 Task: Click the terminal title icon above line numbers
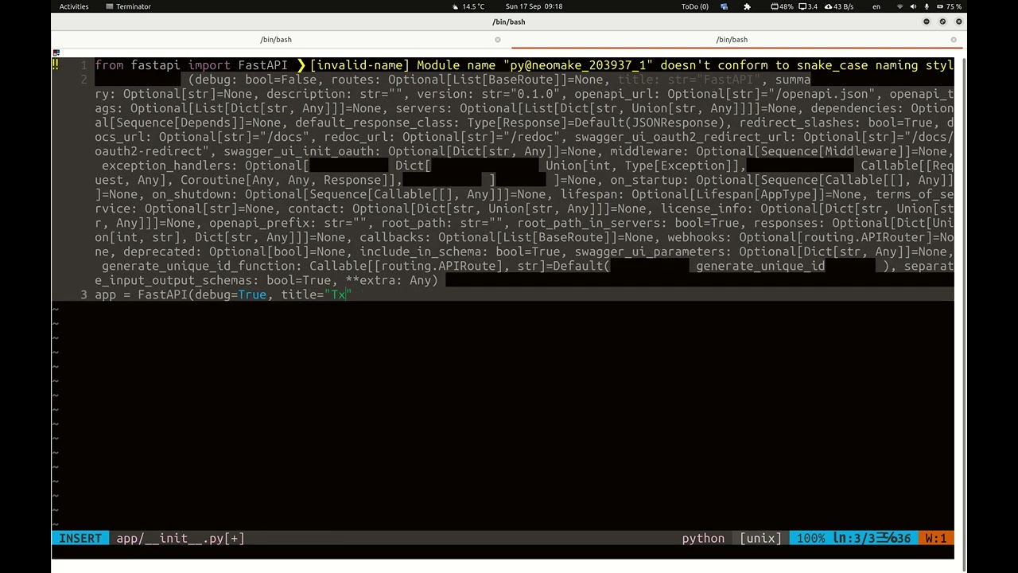56,53
